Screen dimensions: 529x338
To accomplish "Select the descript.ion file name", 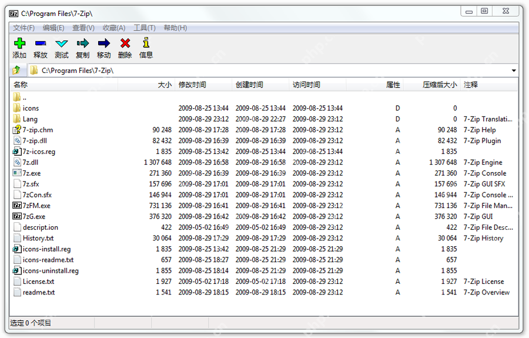I will click(41, 227).
